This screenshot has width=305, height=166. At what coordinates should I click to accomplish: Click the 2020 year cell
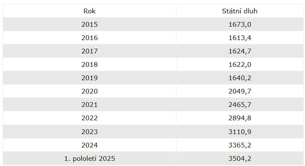[x=90, y=91]
